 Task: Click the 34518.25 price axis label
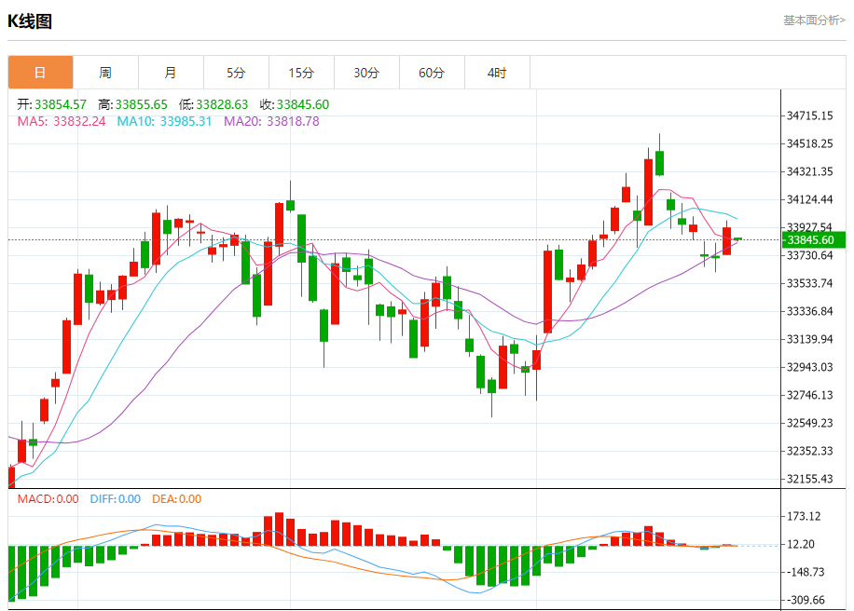(810, 143)
